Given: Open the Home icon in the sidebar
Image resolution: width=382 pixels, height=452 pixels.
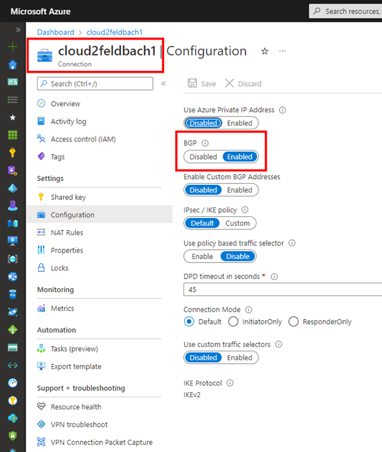Looking at the screenshot, I should [13, 64].
